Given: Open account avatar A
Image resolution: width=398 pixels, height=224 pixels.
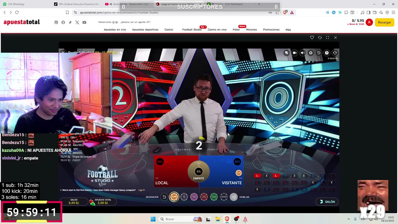Looking at the screenshot, I should [369, 22].
